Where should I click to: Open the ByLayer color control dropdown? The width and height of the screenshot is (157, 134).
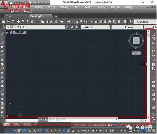pyautogui.click(x=109, y=27)
